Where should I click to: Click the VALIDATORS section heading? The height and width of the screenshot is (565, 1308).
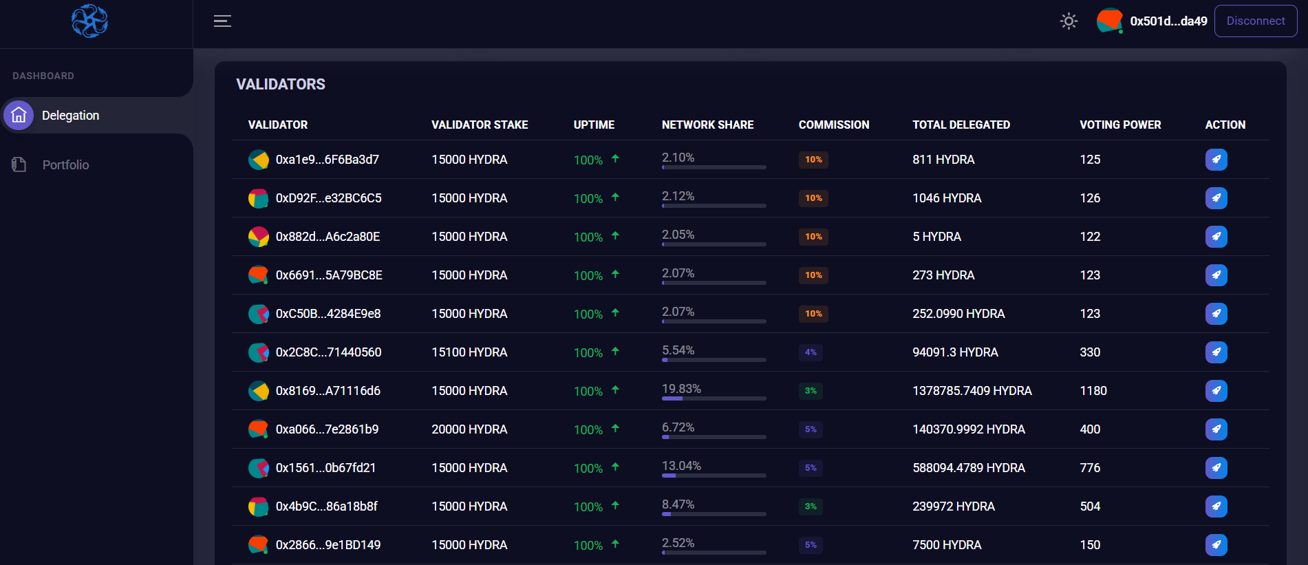pyautogui.click(x=281, y=84)
